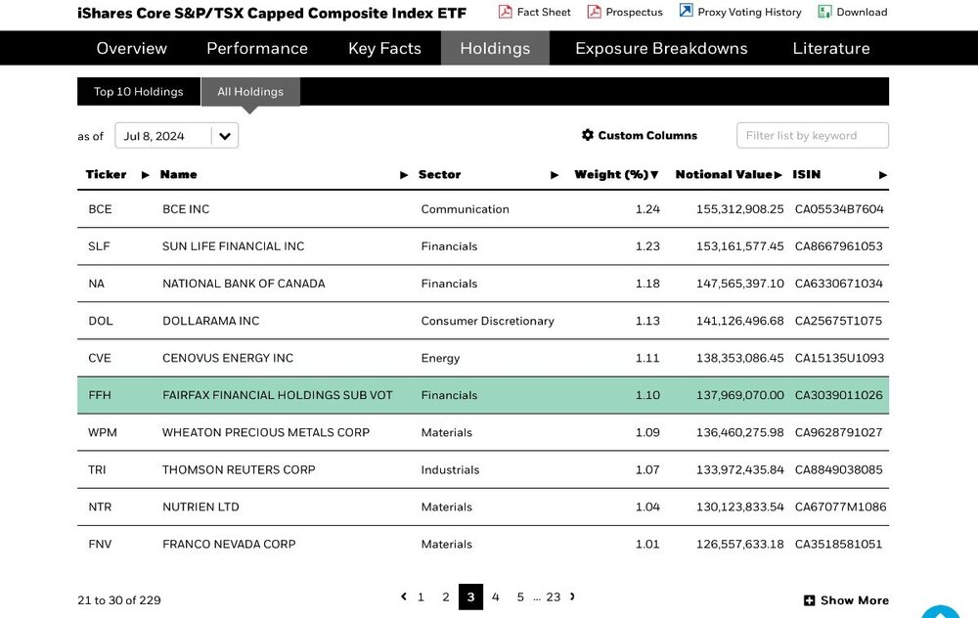Click the Download link text

862,12
